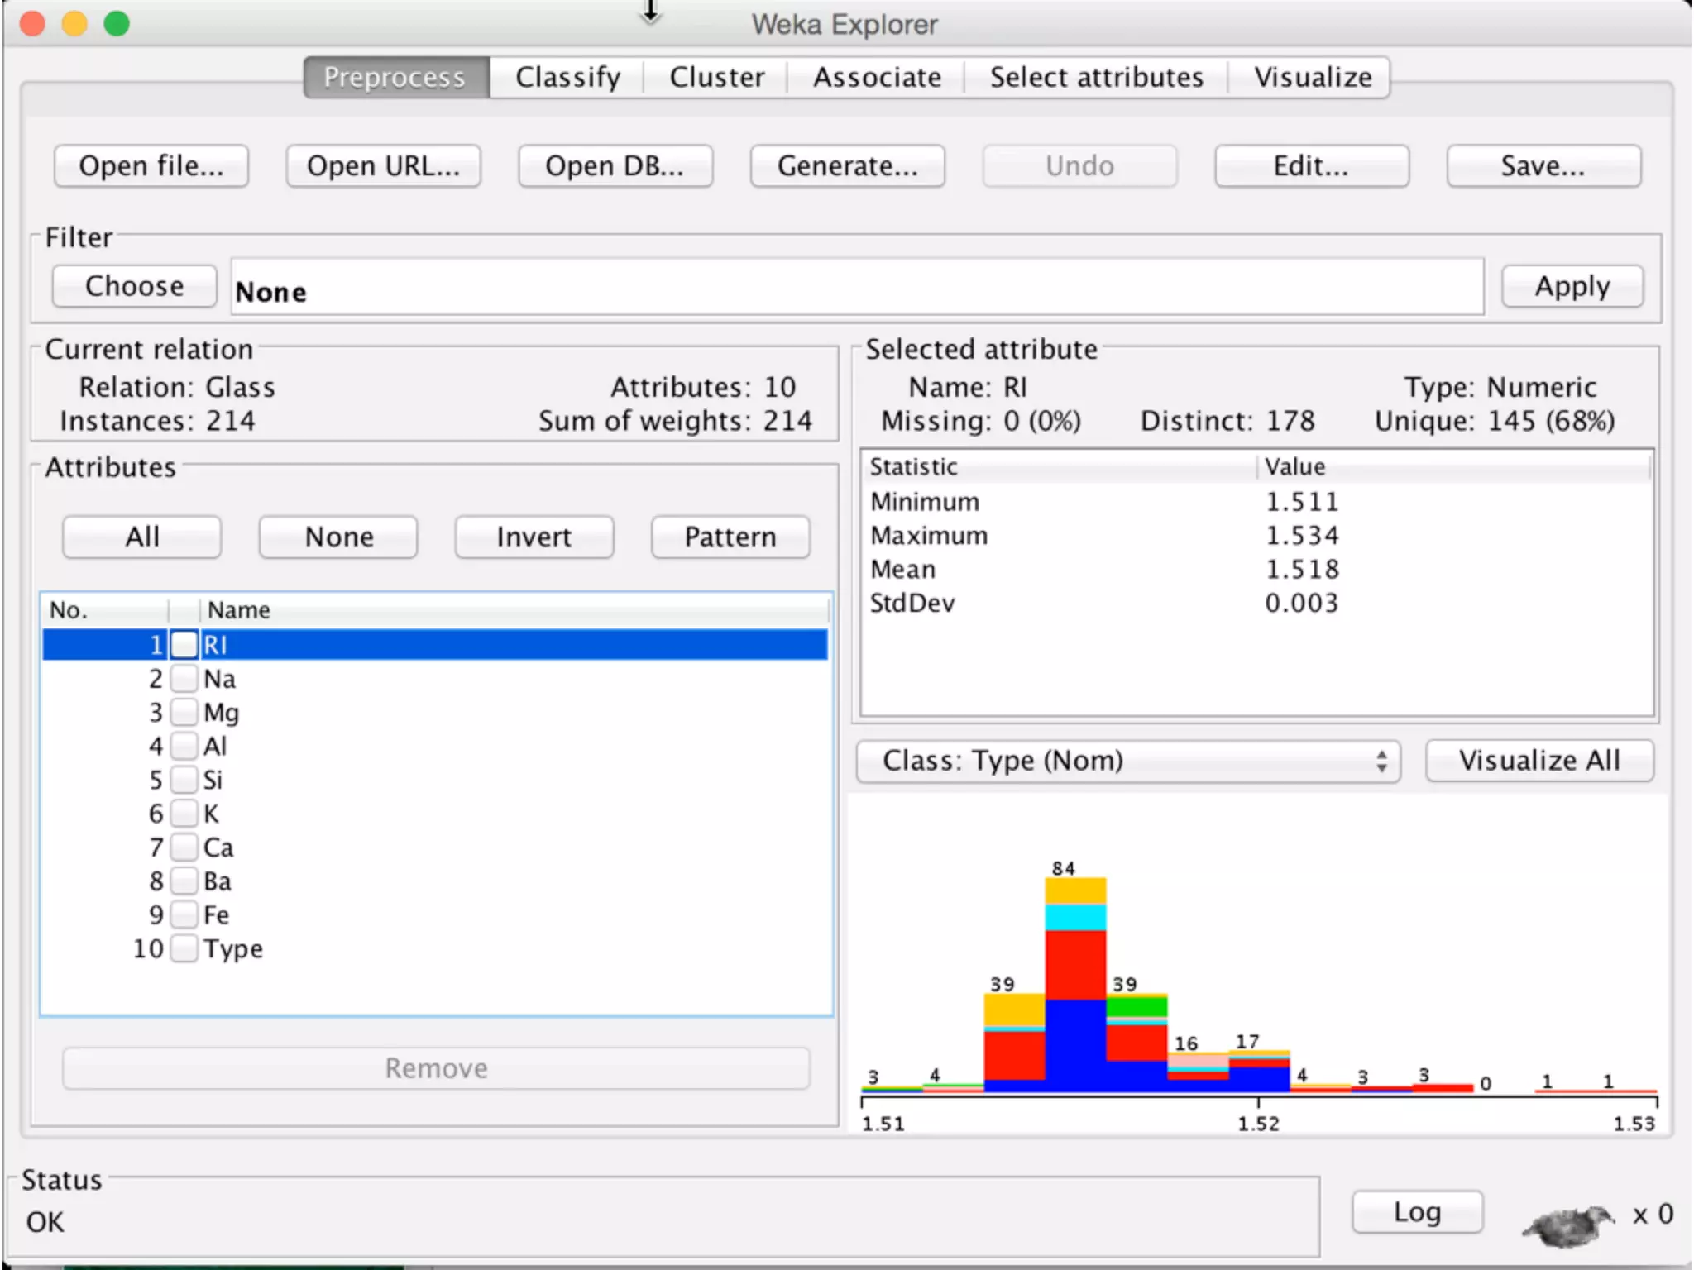The width and height of the screenshot is (1694, 1270).
Task: Click Choose to pick a filter
Action: (135, 286)
